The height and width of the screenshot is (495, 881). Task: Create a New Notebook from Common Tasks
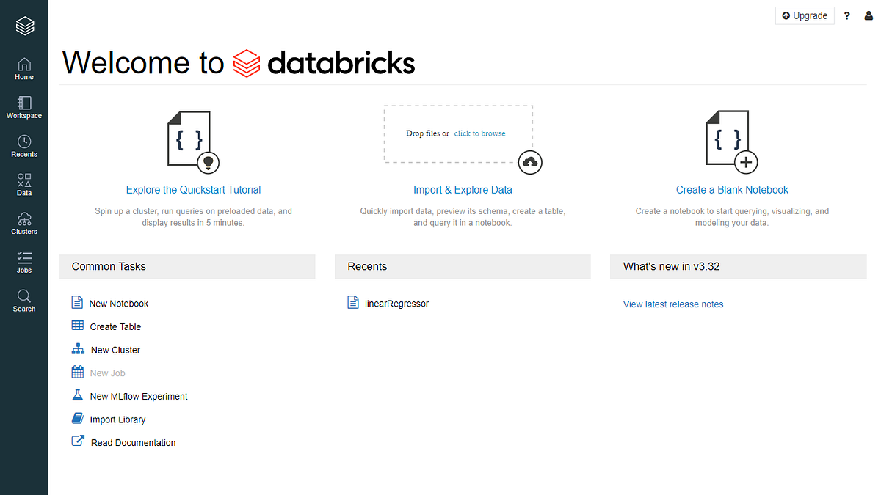(x=119, y=303)
